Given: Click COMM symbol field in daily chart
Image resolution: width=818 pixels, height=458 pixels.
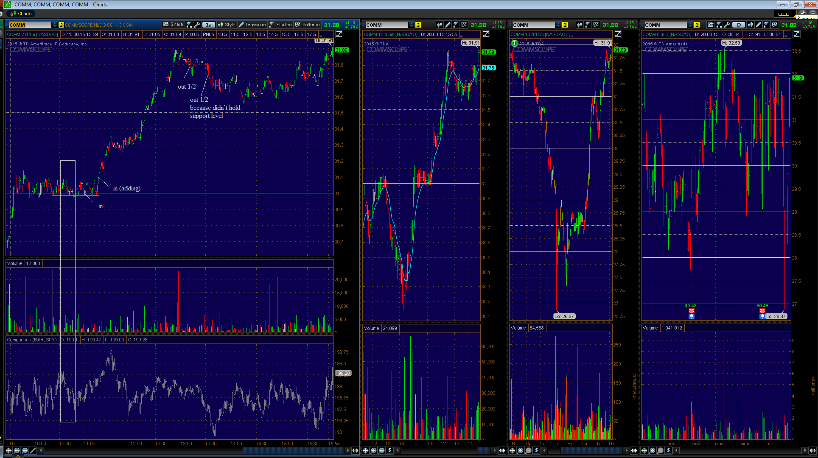Looking at the screenshot, I should click(x=666, y=25).
